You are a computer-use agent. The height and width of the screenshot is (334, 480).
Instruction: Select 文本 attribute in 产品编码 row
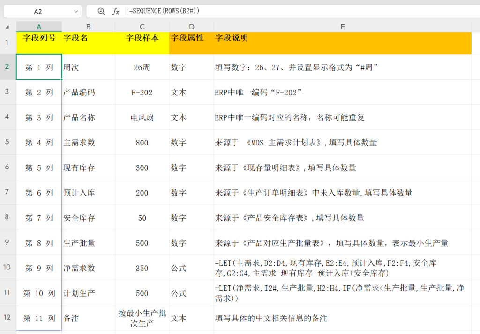click(x=191, y=92)
